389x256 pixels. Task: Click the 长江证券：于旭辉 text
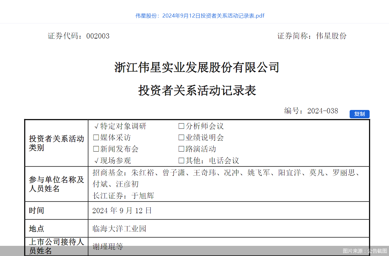coord(124,196)
